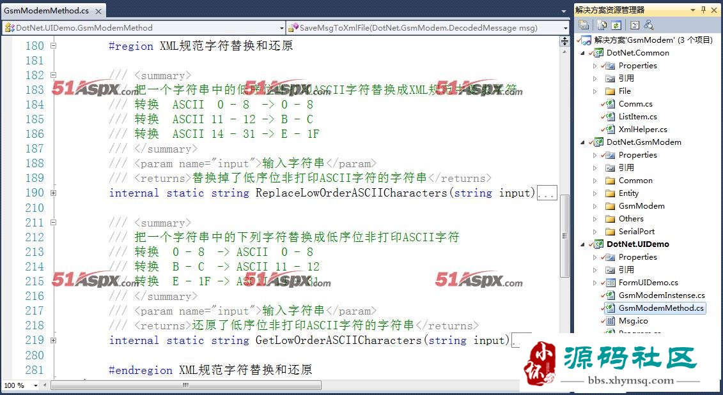Toggle Show All Files in Solution Explorer

click(x=602, y=26)
